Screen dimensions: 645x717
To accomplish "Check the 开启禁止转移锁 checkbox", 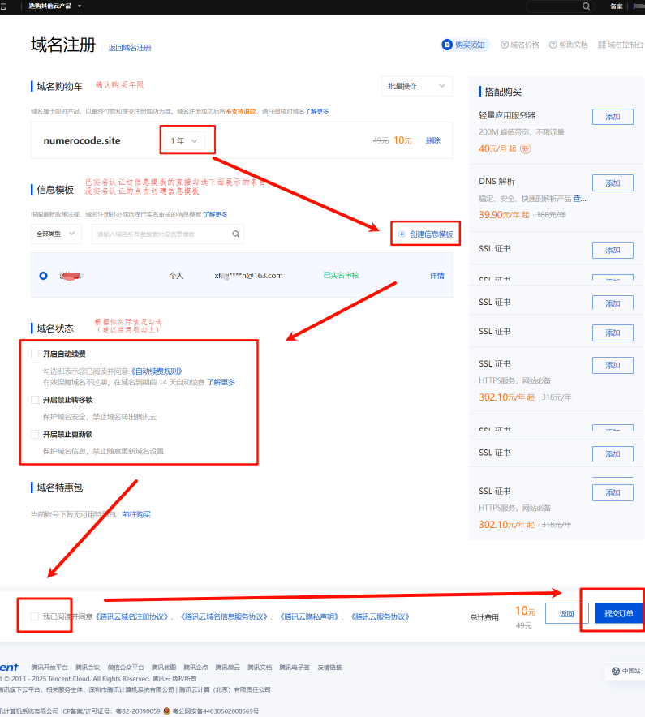I will pyautogui.click(x=35, y=400).
